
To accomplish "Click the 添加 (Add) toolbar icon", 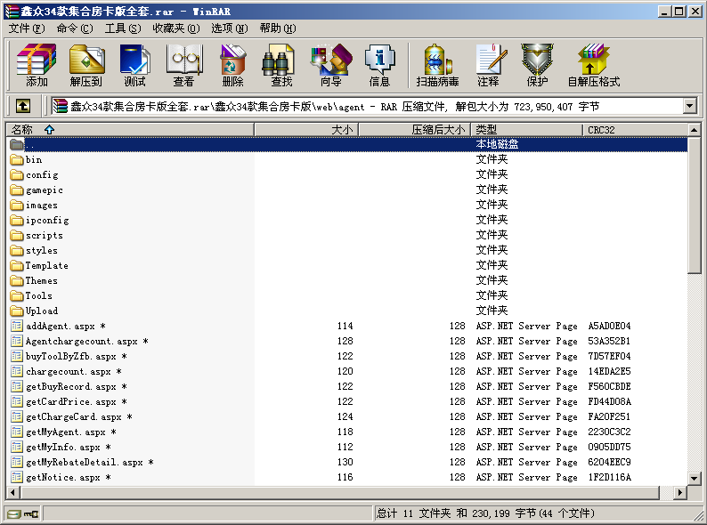I will coord(37,66).
